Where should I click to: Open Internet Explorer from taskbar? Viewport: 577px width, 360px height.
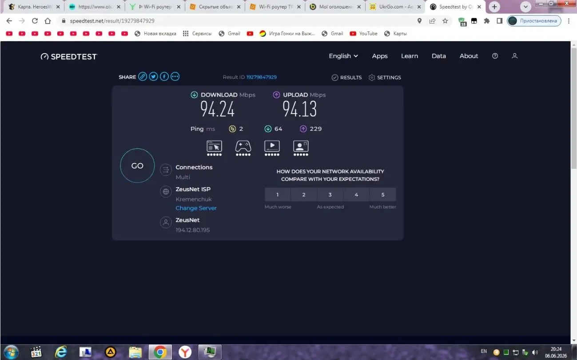(61, 352)
